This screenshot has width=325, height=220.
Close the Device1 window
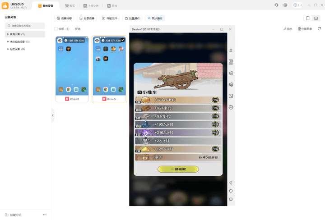(230, 29)
